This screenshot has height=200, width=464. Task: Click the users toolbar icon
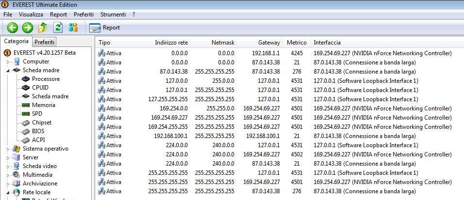[73, 28]
